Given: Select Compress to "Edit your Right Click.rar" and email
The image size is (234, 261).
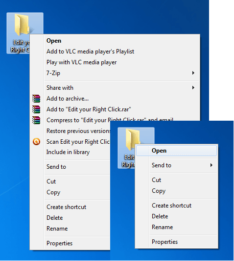Looking at the screenshot, I should coord(110,120).
